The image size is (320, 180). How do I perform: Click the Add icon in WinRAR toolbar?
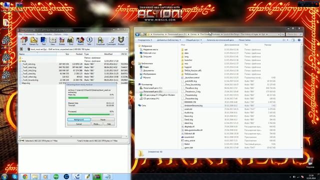[x=24, y=41]
